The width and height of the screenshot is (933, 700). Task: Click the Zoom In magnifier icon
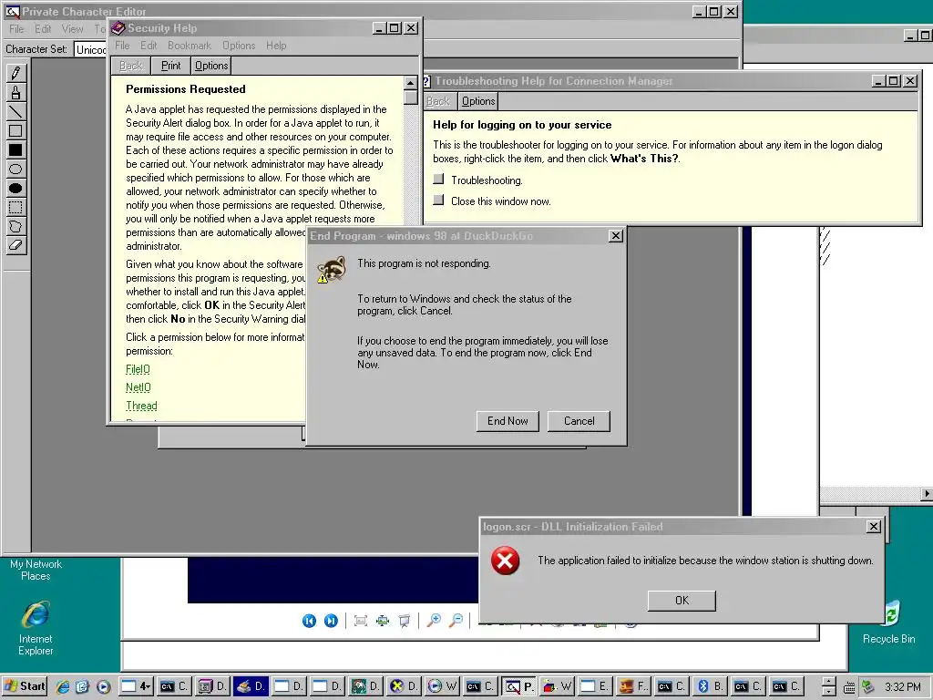click(434, 621)
